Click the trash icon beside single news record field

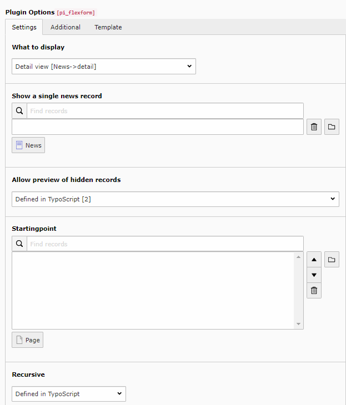click(314, 127)
